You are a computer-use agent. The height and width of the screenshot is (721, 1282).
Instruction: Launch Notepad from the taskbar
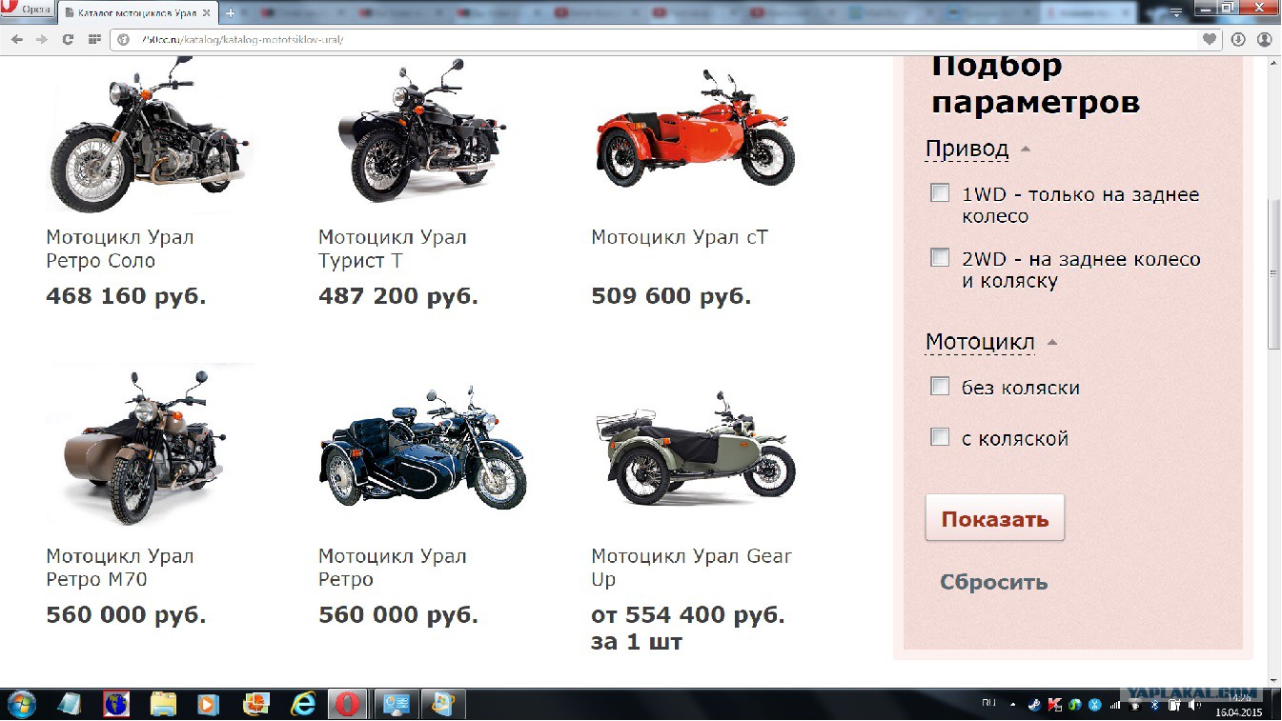(71, 705)
